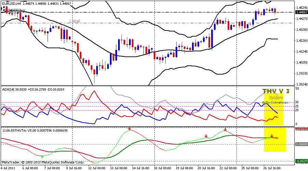The height and width of the screenshot is (171, 308).
Task: Select the current price tag 1.44867
Action: coord(301,12)
